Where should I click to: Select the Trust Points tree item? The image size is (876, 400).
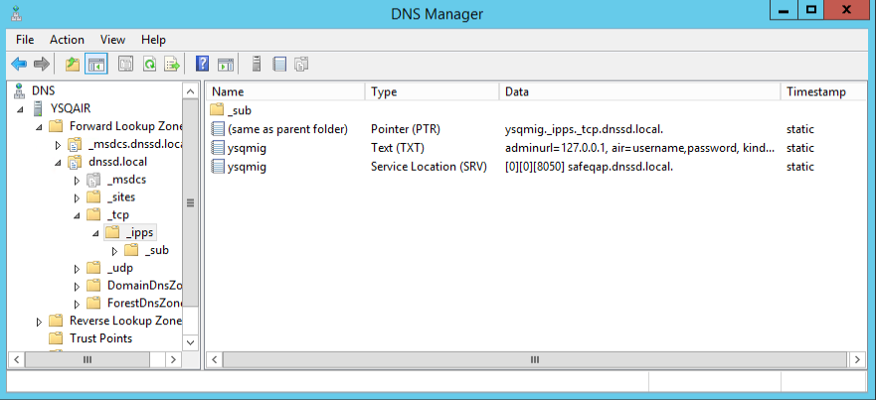tap(100, 338)
